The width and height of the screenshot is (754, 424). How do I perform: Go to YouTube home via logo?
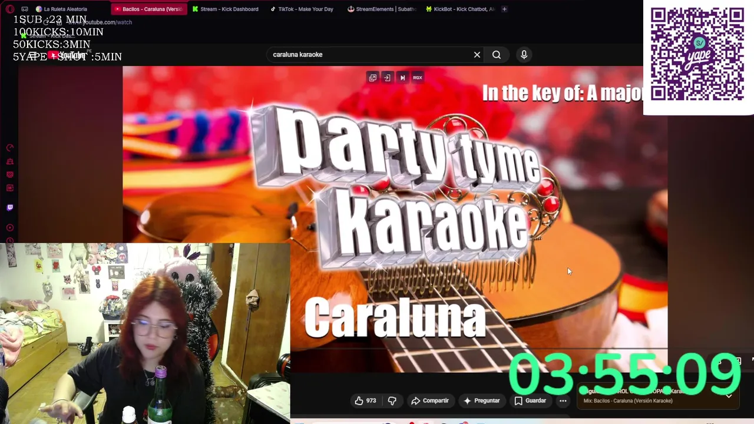point(67,55)
